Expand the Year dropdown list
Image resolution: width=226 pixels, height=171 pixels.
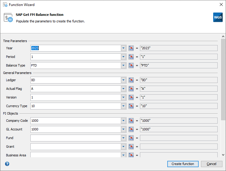tap(124, 48)
